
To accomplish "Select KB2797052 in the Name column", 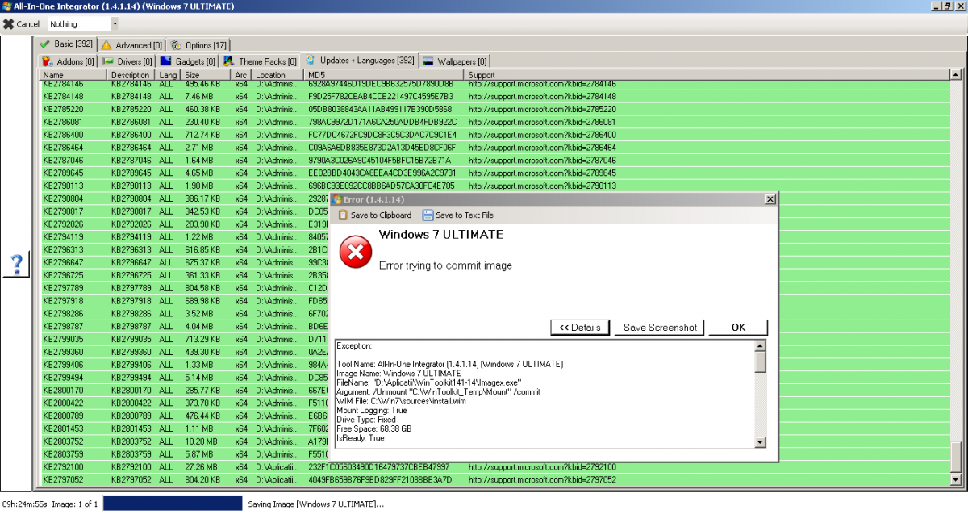I will pyautogui.click(x=63, y=480).
